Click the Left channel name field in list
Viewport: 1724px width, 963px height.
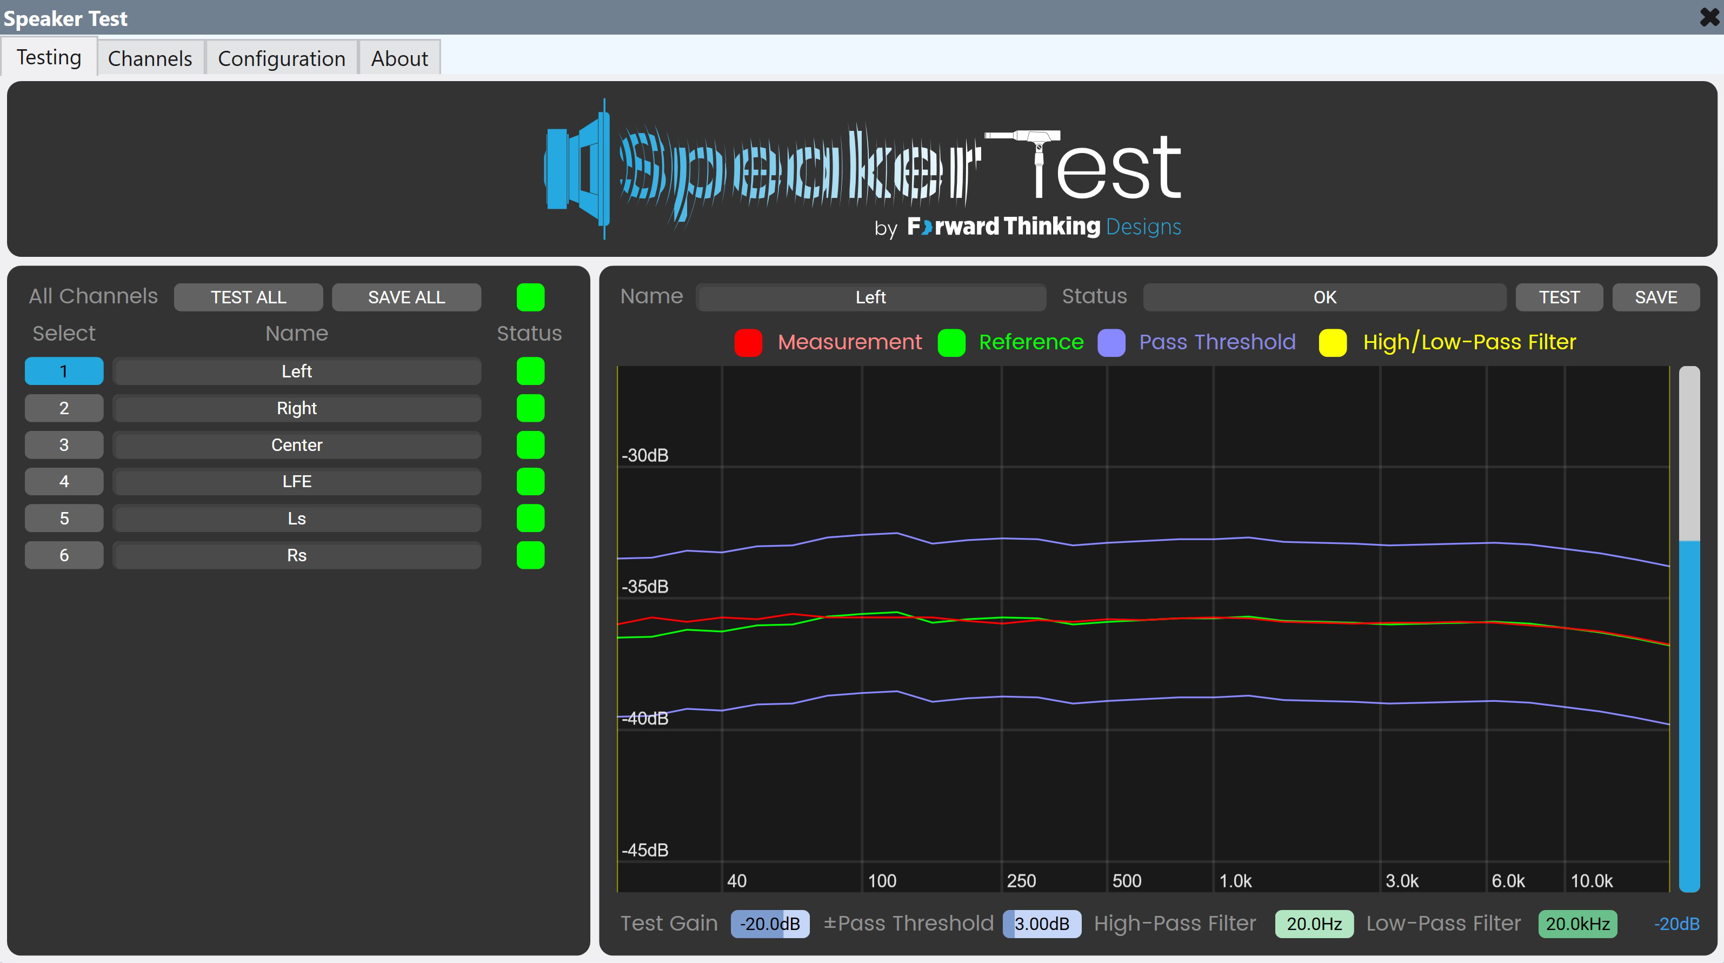(297, 371)
